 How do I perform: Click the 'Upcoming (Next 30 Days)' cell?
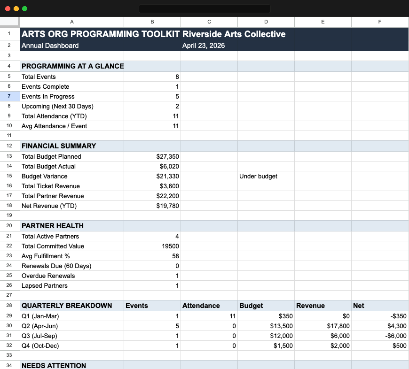coord(72,106)
